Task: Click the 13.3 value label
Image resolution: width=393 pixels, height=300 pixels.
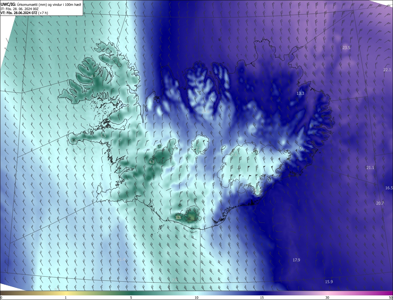Action: click(x=300, y=93)
